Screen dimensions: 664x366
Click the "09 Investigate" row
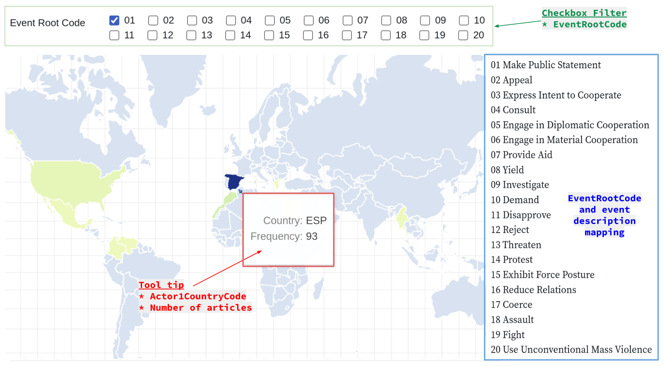(520, 185)
